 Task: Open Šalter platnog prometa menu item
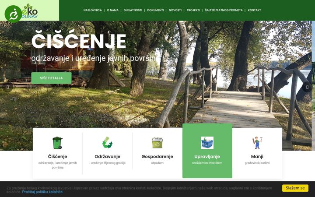click(224, 10)
